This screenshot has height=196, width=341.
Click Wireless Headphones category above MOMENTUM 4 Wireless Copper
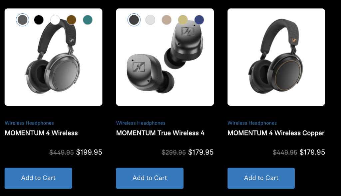pos(252,123)
